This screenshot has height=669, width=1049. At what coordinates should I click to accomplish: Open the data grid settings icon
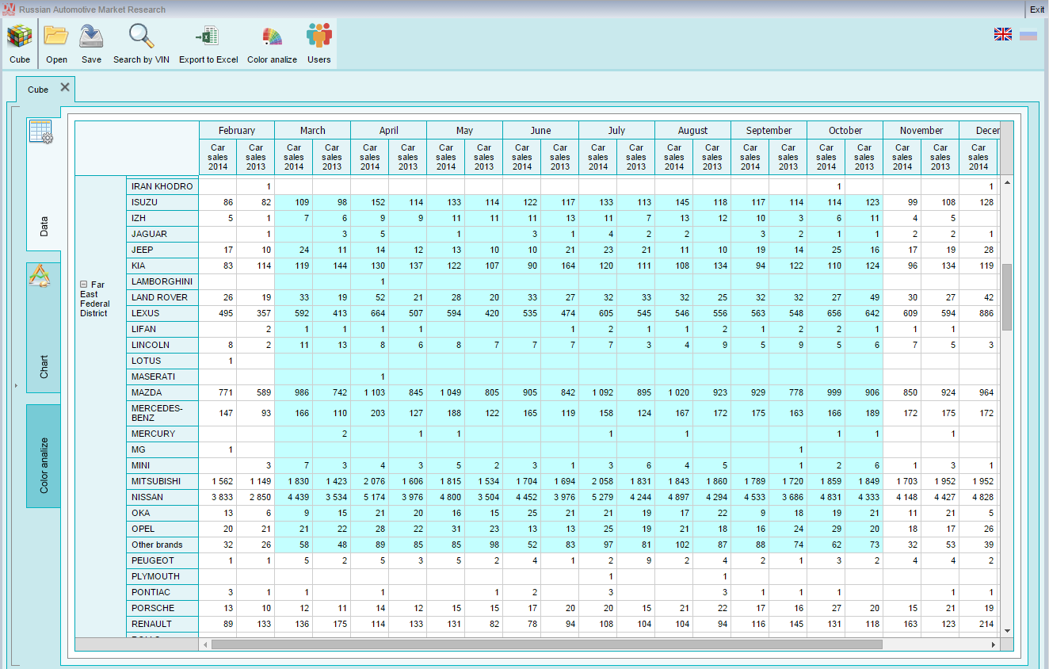pos(41,132)
